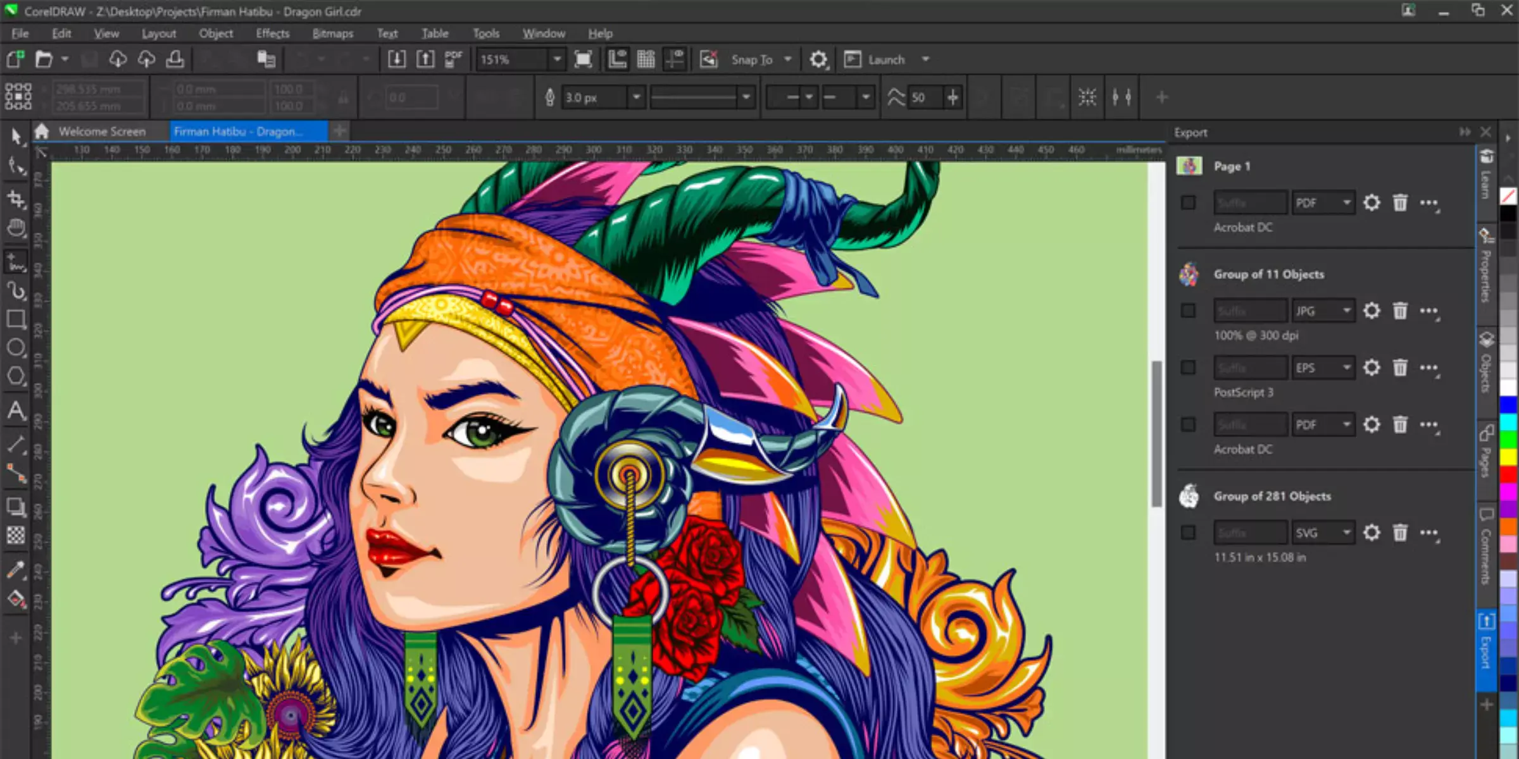Open the line style dropdown
The height and width of the screenshot is (759, 1519).
746,97
